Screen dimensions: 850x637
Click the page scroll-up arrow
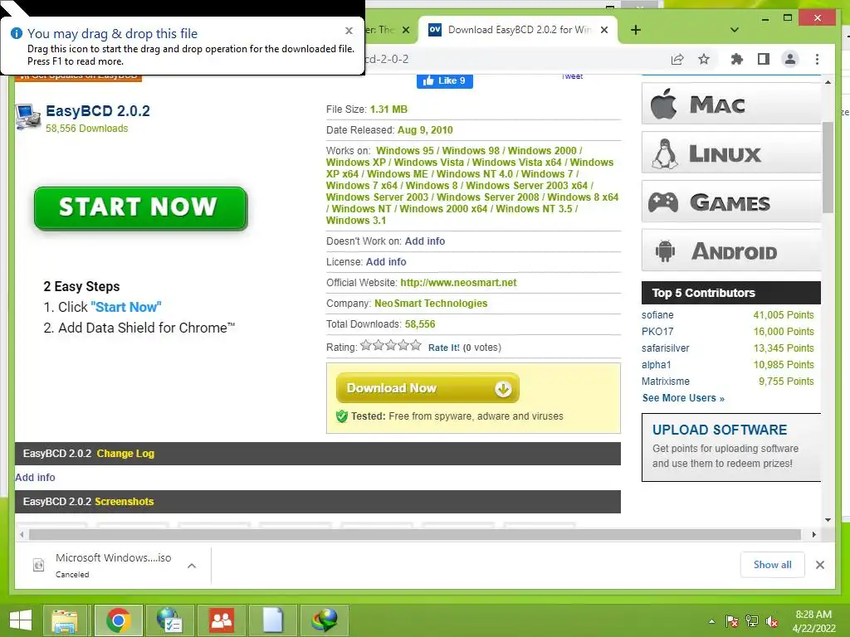tap(828, 82)
